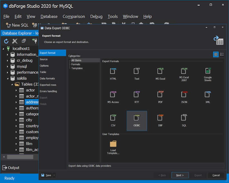Open the Tools menu

[113, 16]
